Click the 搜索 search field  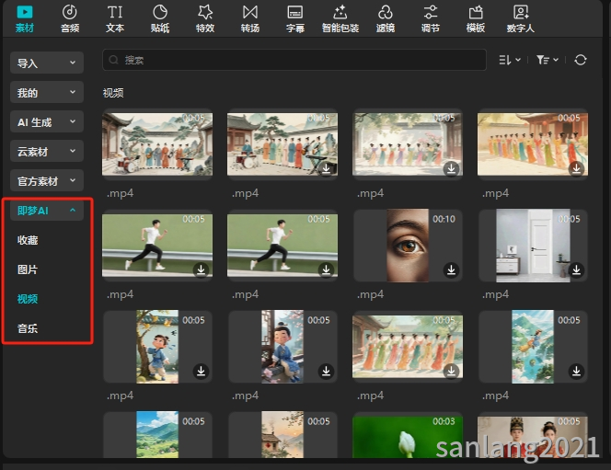click(x=294, y=60)
